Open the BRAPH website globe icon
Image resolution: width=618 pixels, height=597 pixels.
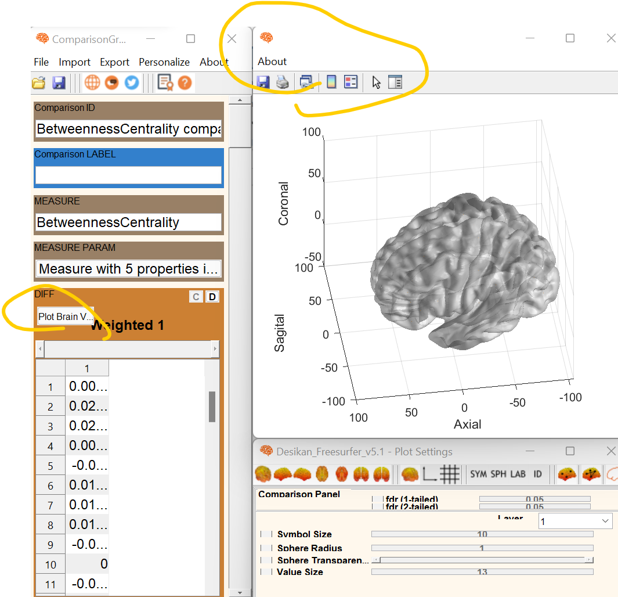[92, 82]
